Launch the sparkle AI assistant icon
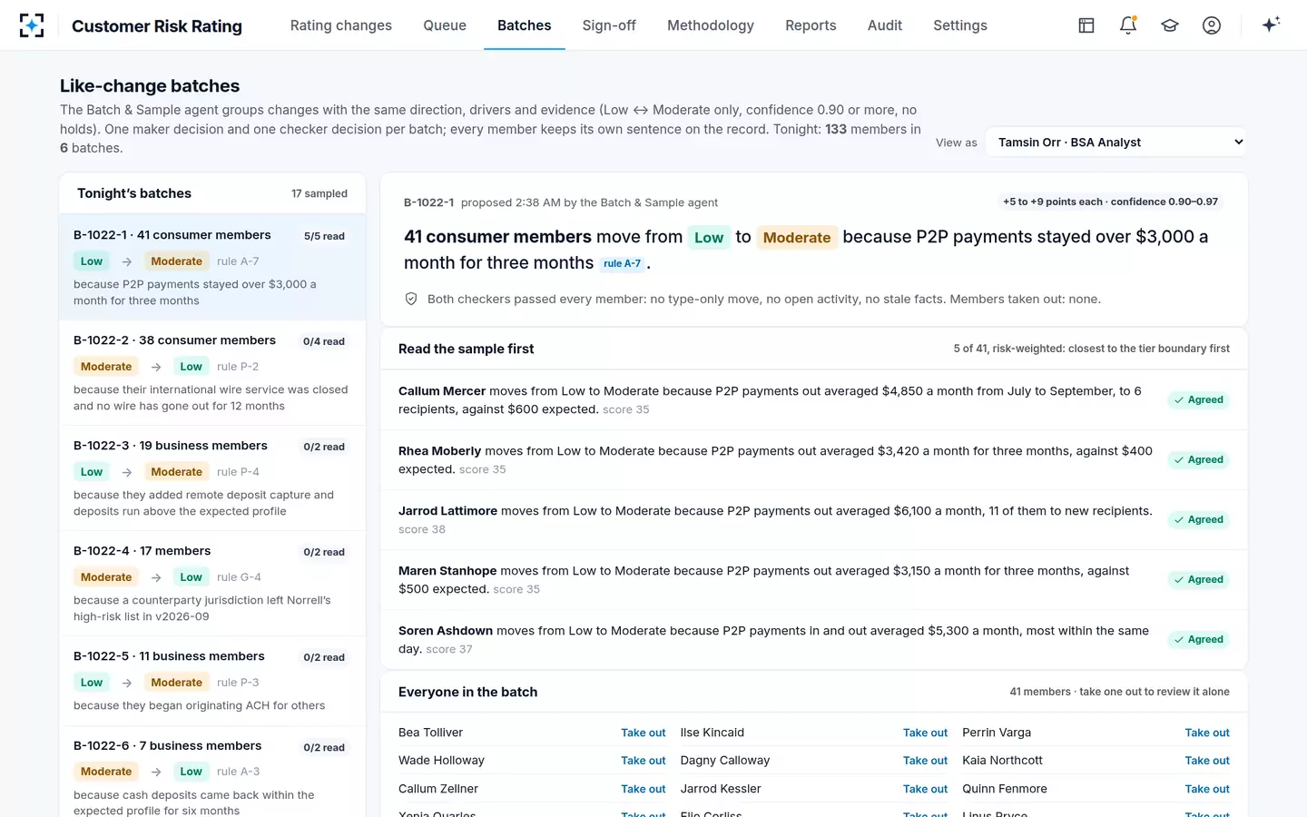The width and height of the screenshot is (1307, 817). pos(1271,25)
